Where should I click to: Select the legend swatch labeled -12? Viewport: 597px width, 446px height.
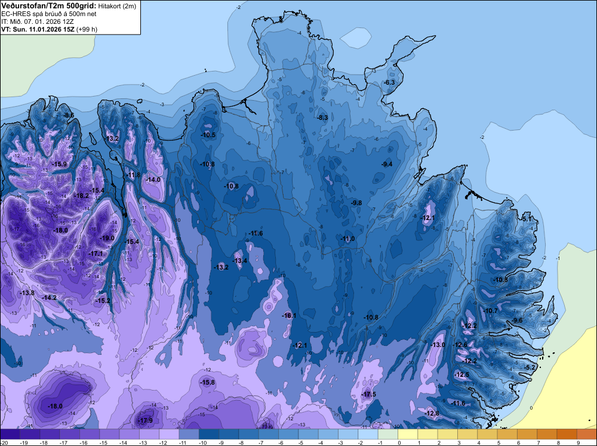169,434
